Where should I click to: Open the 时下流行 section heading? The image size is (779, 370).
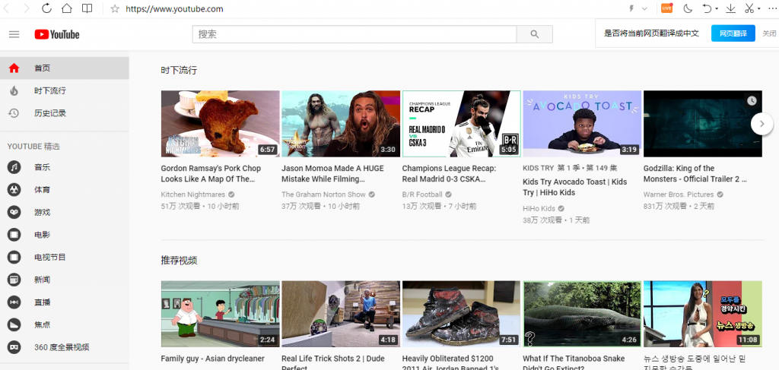179,70
